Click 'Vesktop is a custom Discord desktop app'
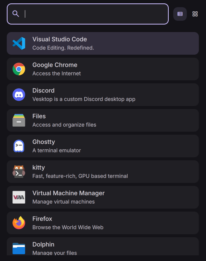The height and width of the screenshot is (261, 206). pos(84,99)
